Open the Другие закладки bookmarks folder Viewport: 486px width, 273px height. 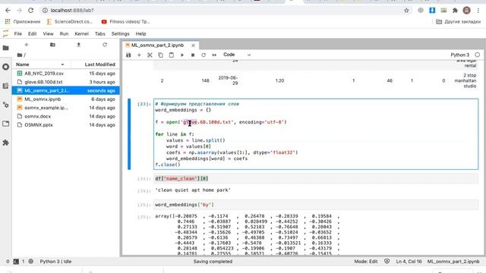[458, 22]
